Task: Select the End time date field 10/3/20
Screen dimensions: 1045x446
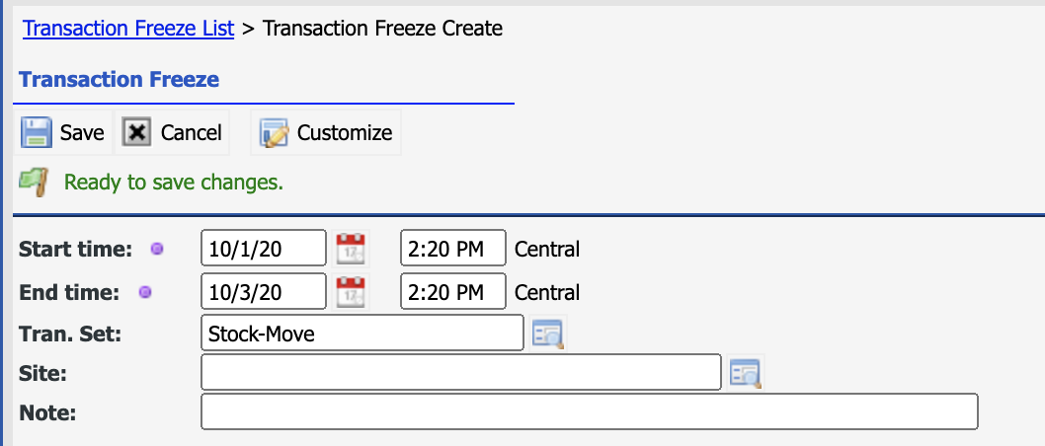Action: pyautogui.click(x=264, y=291)
